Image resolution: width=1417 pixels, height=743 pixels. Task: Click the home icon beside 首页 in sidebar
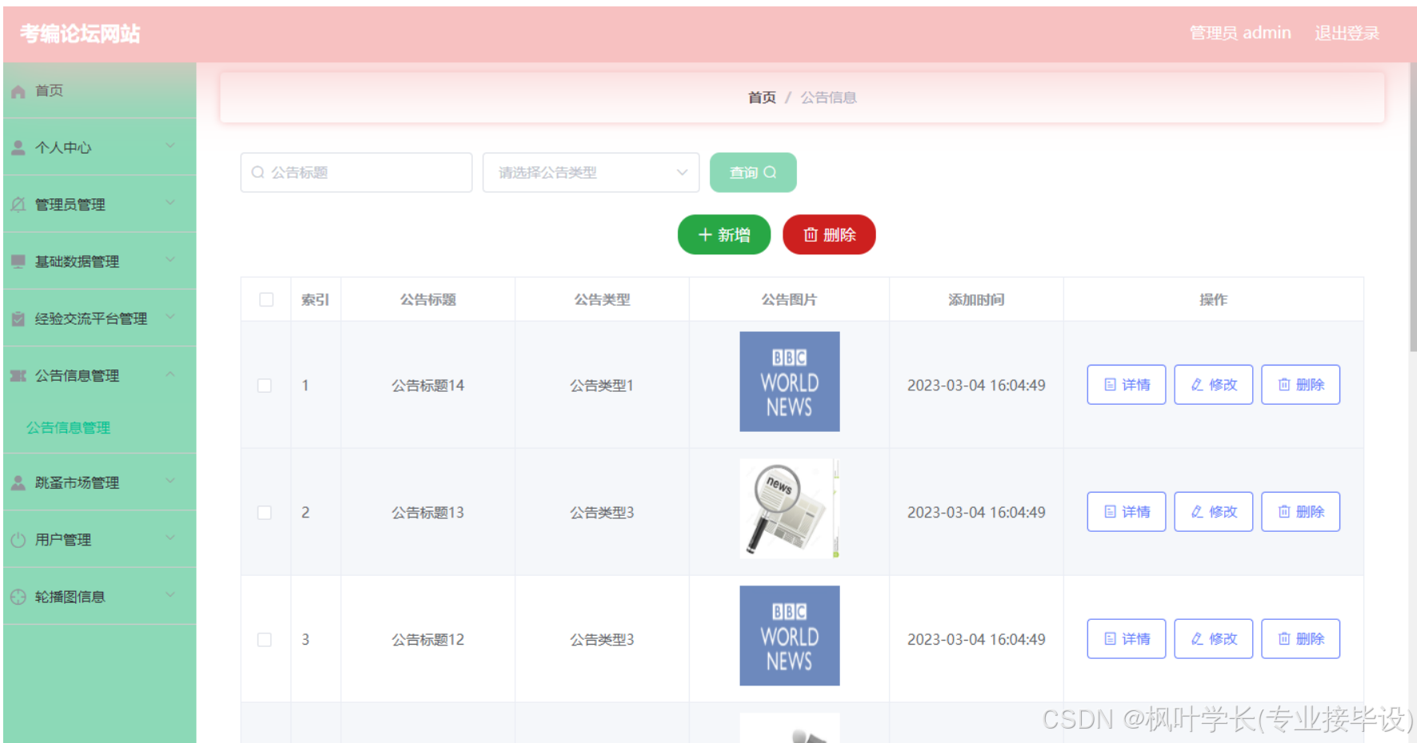[18, 92]
